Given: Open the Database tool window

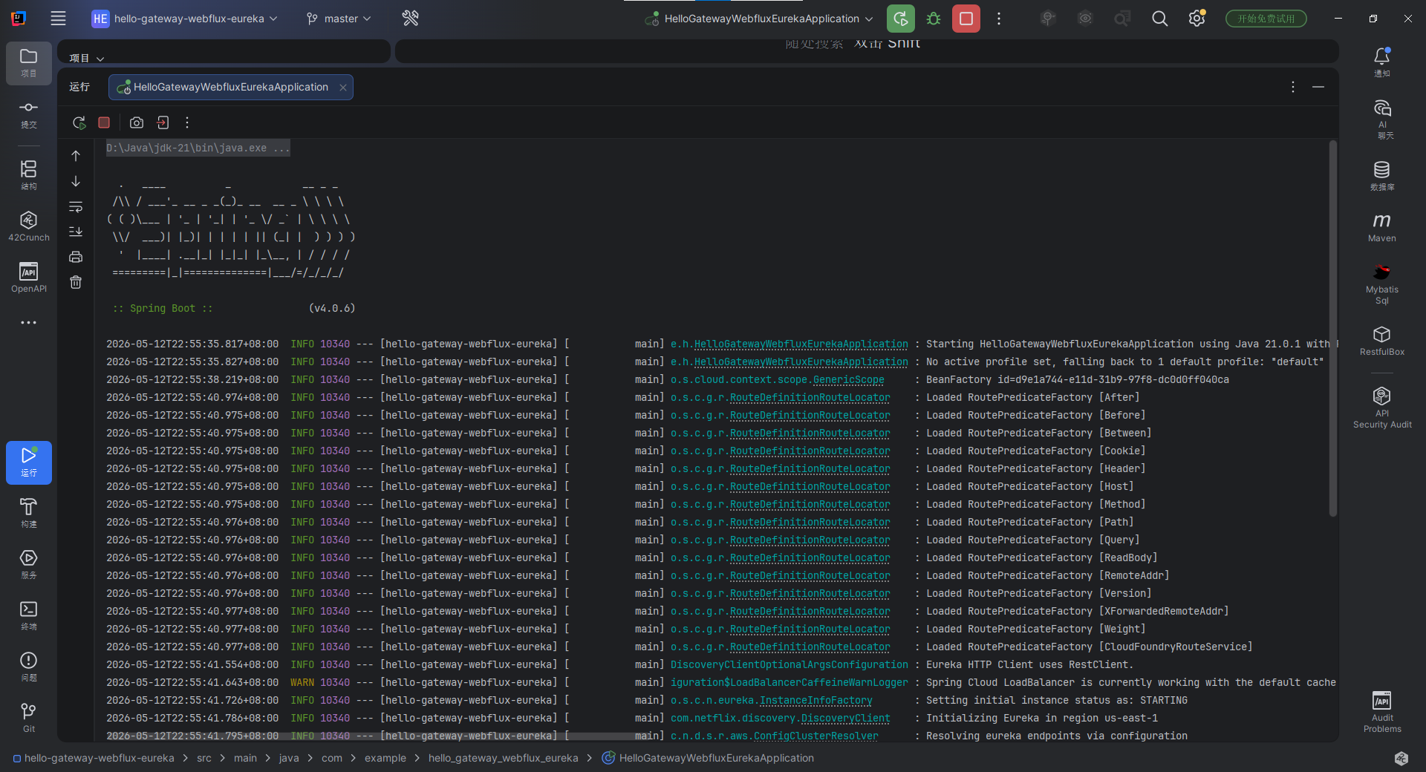Looking at the screenshot, I should 1381,176.
